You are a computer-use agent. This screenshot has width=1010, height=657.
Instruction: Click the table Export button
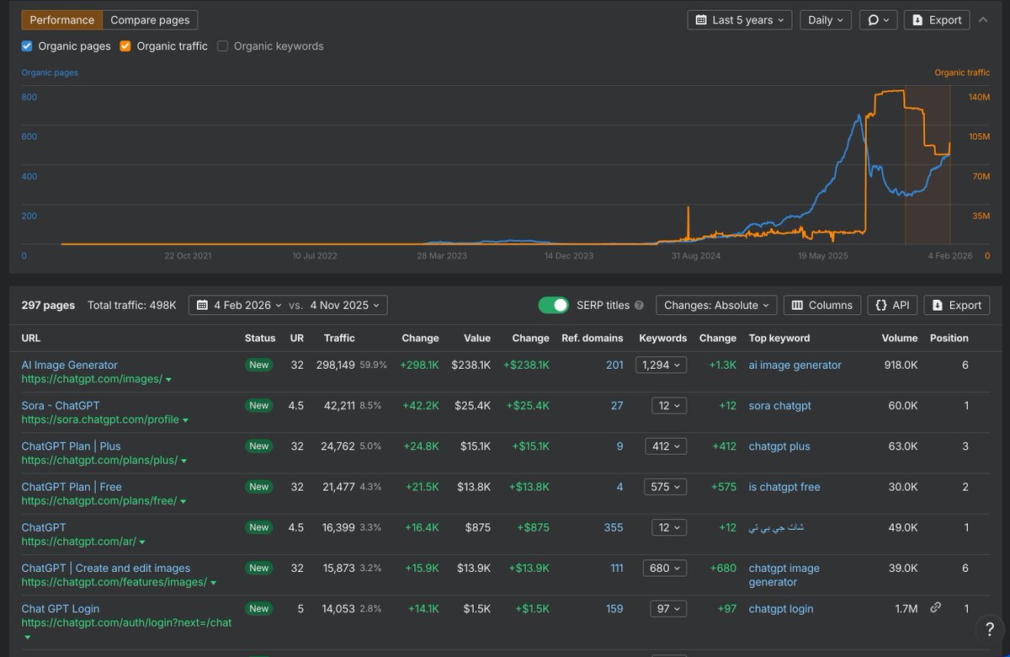(x=957, y=305)
